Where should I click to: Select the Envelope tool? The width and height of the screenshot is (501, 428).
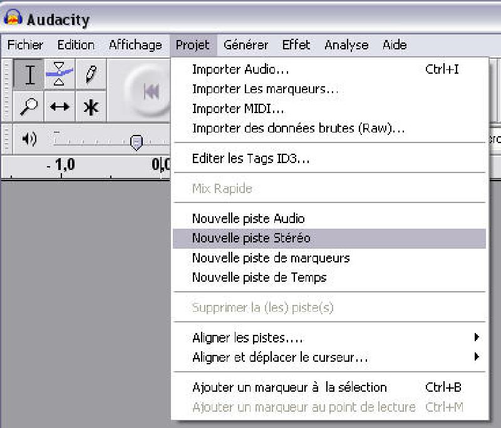click(59, 74)
